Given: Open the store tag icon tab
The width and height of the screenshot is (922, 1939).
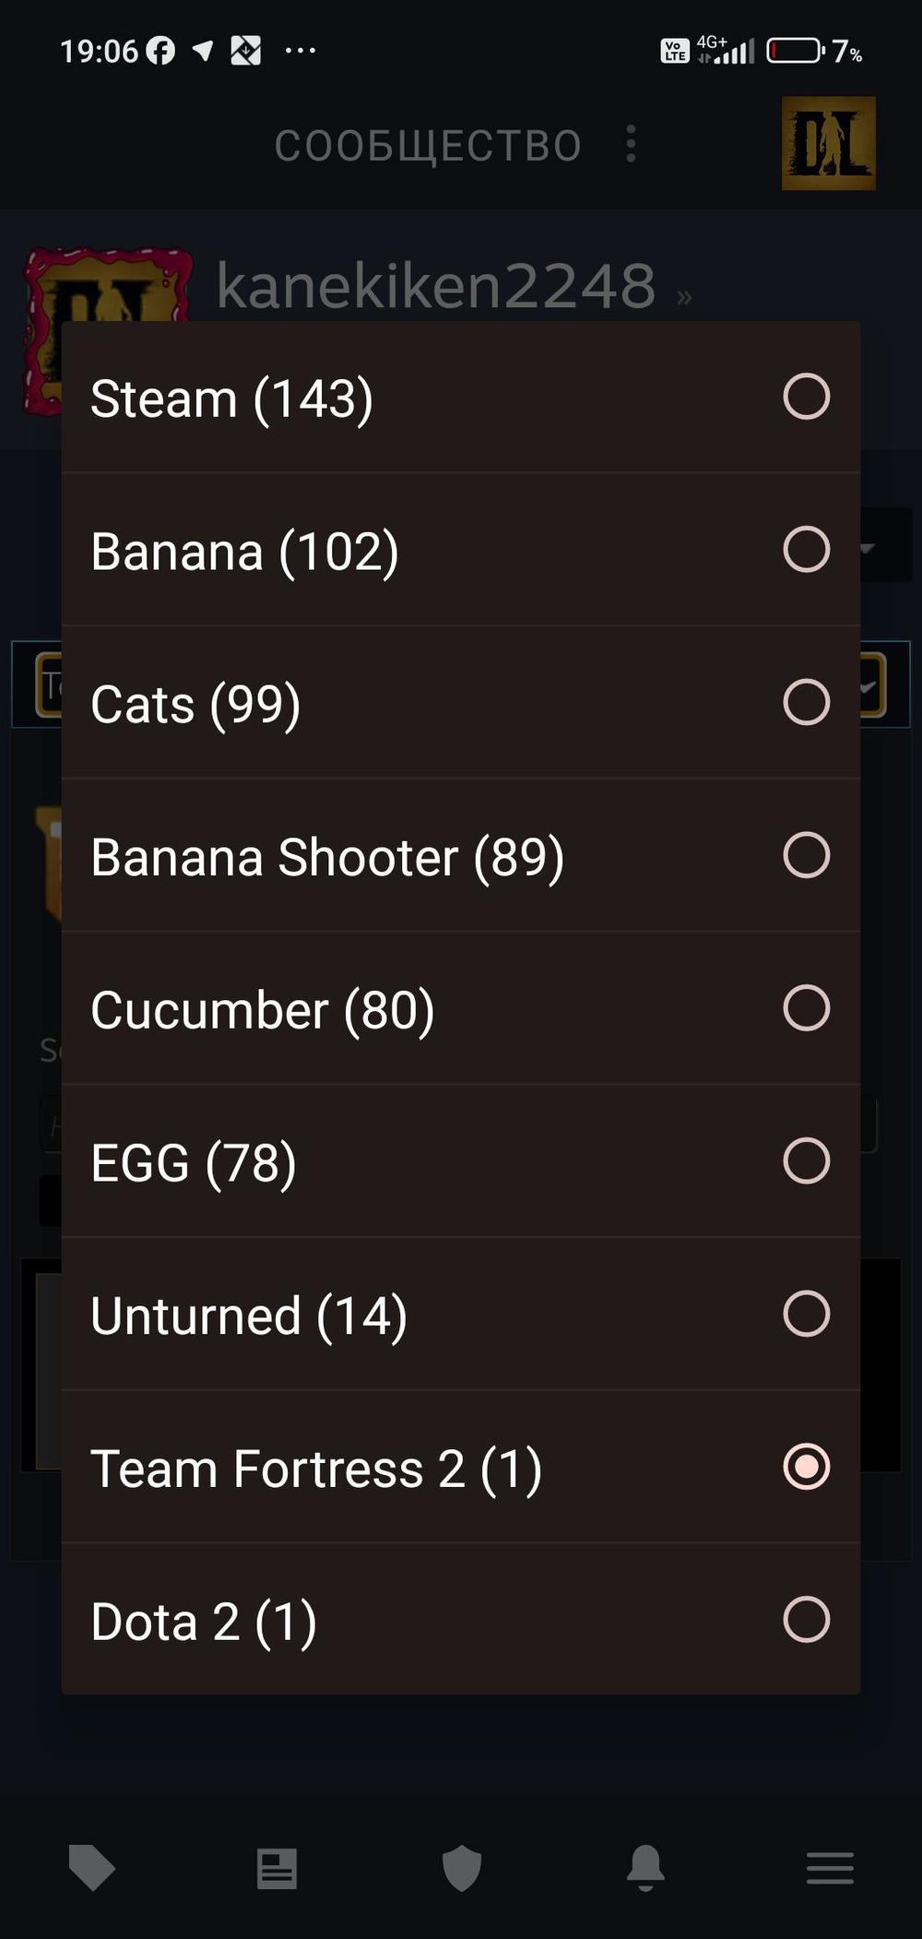Looking at the screenshot, I should pyautogui.click(x=91, y=1868).
